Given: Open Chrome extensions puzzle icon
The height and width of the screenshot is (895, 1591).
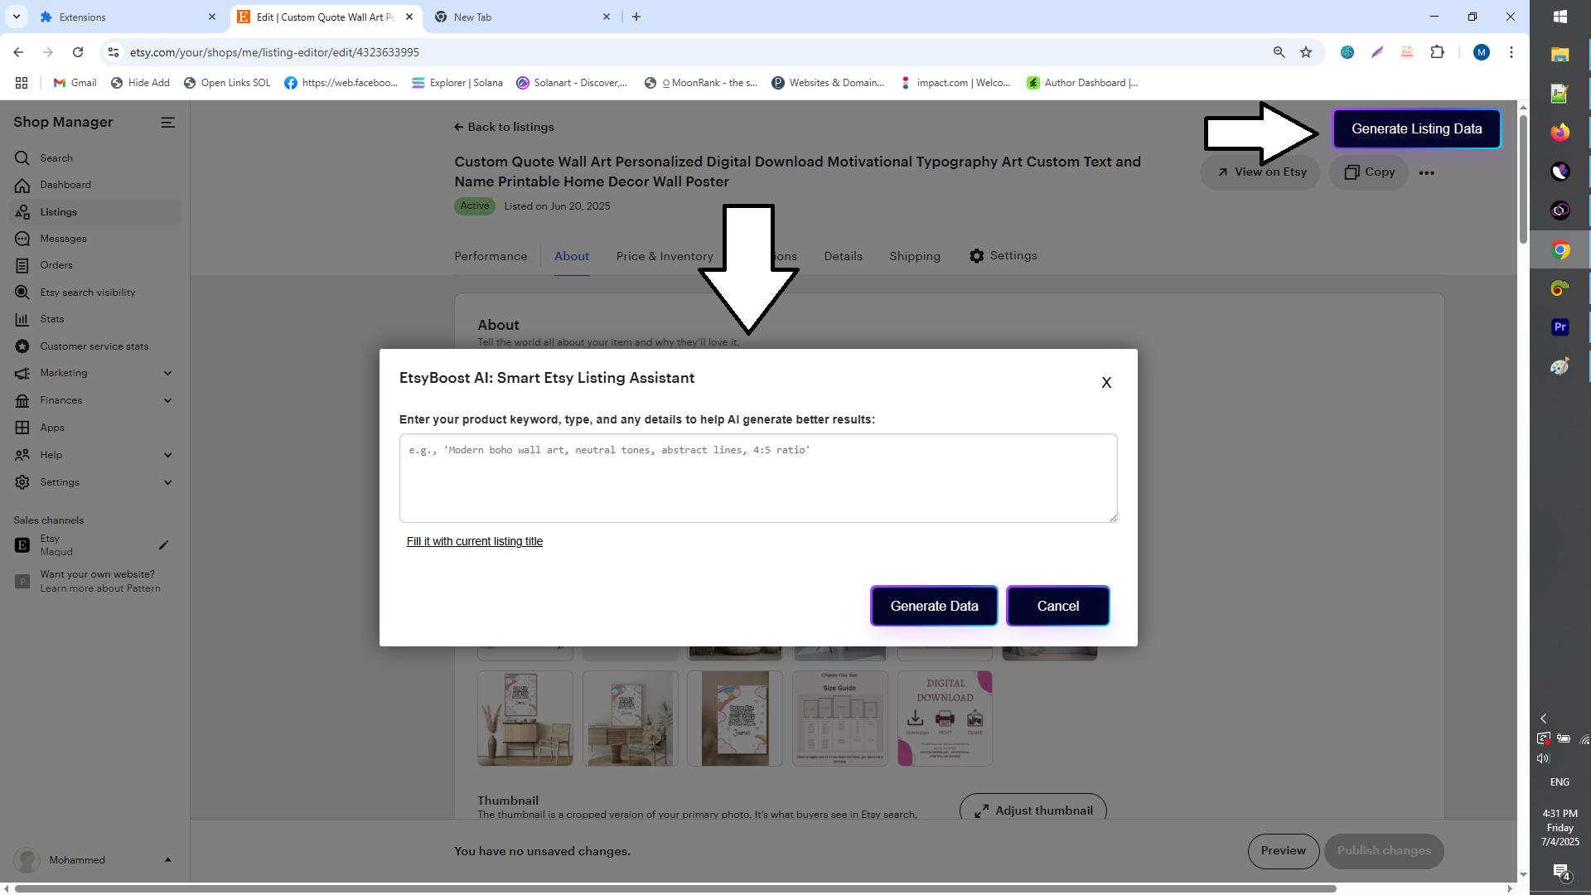Looking at the screenshot, I should (x=1437, y=52).
